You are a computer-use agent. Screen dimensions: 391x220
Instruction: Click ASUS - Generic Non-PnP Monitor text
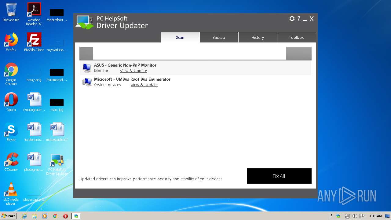pos(125,65)
